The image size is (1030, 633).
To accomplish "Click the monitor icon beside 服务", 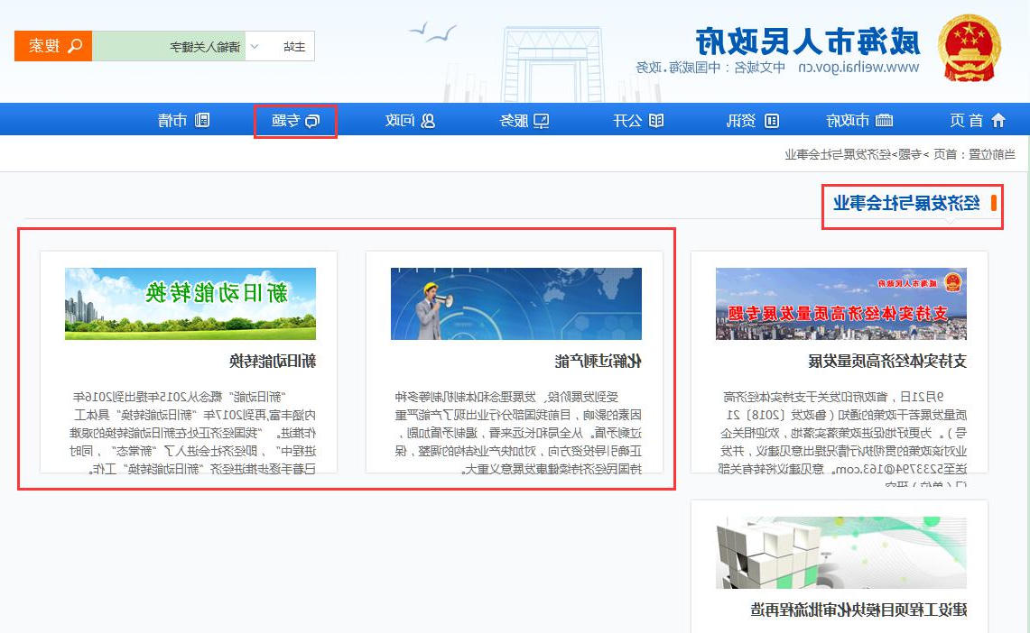I will [542, 121].
